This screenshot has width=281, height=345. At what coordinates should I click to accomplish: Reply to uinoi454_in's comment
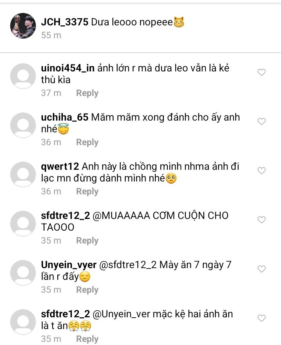(x=87, y=93)
